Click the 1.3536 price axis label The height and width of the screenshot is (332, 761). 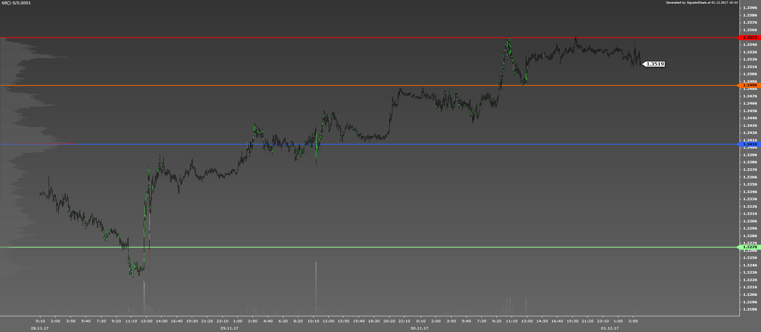point(750,52)
